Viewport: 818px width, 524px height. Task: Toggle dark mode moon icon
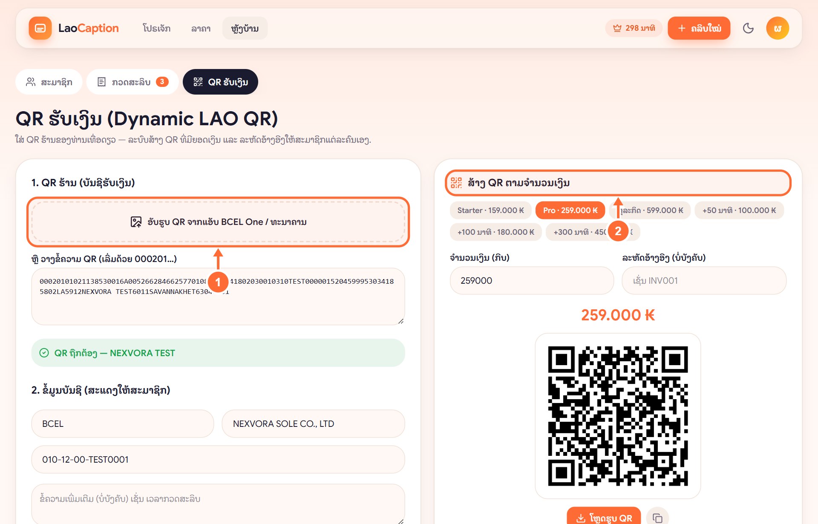[748, 28]
